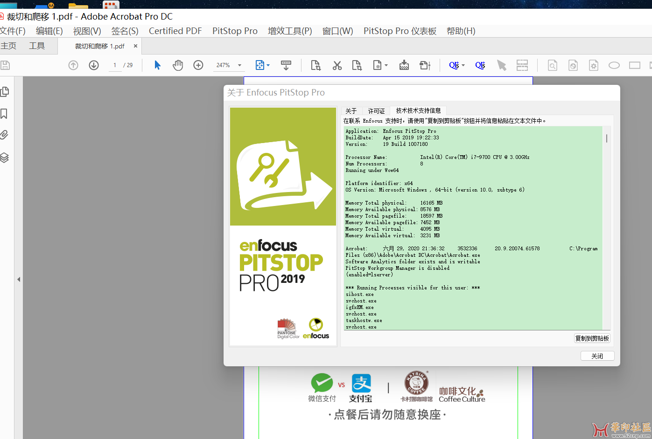Select the 技术技术支持信息 tab

click(418, 110)
